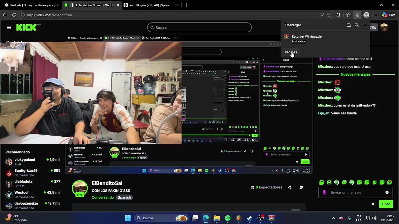
Task: Send message with green Chat button
Action: click(386, 204)
